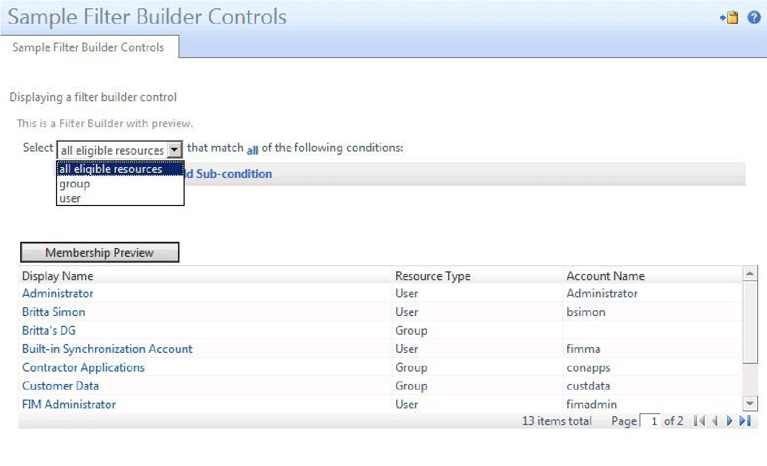
Task: Select Britta Simon from the results
Action: pyautogui.click(x=53, y=312)
